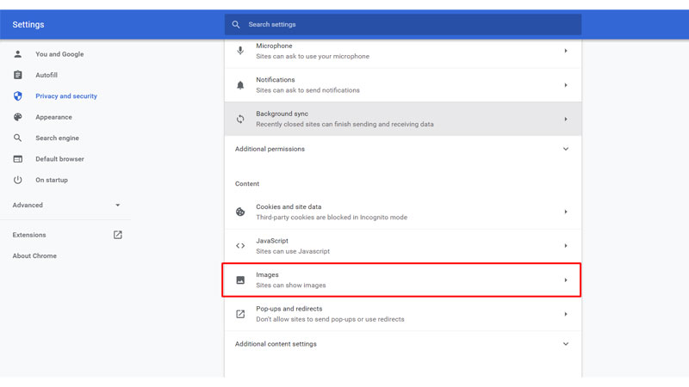Click the Pop-ups and redirects icon

pyautogui.click(x=240, y=314)
